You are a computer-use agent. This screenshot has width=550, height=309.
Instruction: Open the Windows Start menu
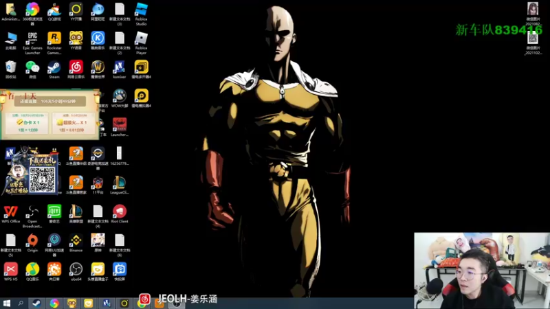(x=6, y=304)
